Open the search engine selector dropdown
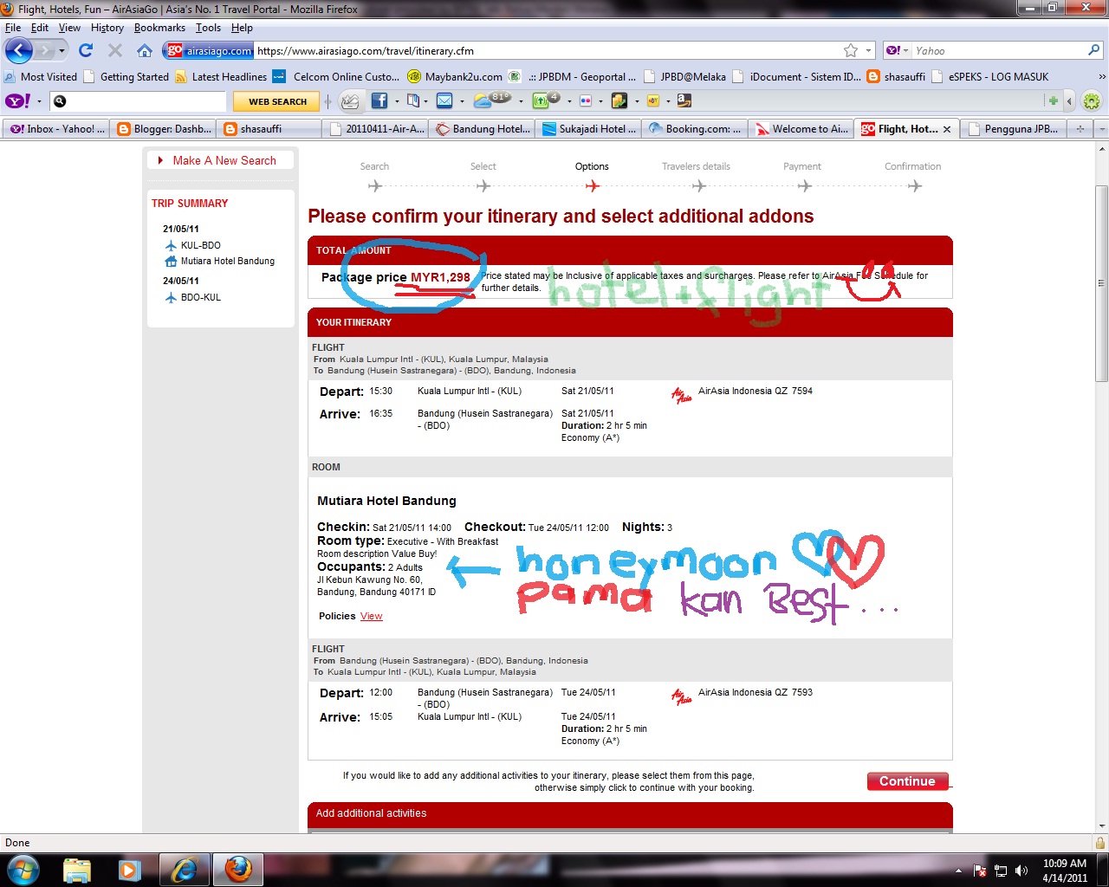This screenshot has width=1109, height=887. (x=898, y=50)
